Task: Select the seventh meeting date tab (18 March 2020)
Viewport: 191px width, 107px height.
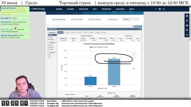Action: click(x=97, y=32)
